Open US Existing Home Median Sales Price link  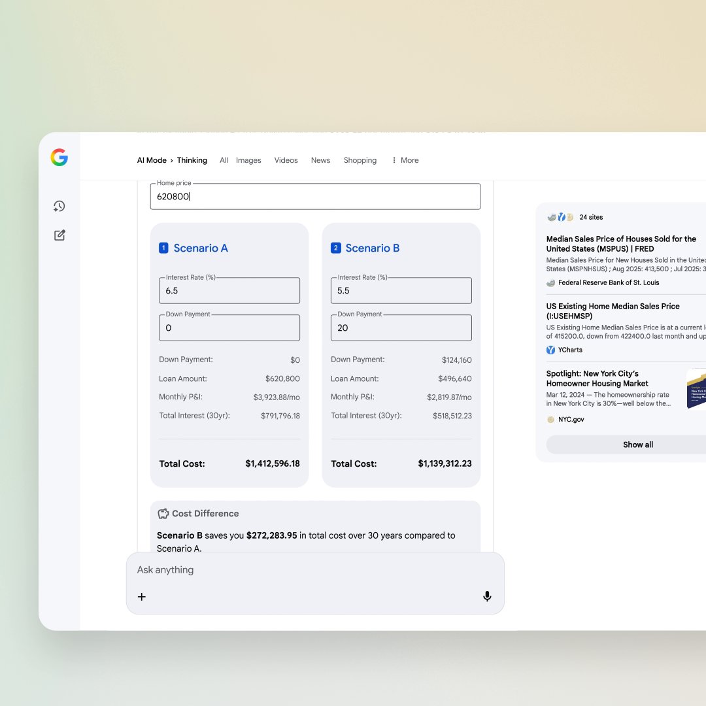pos(613,311)
